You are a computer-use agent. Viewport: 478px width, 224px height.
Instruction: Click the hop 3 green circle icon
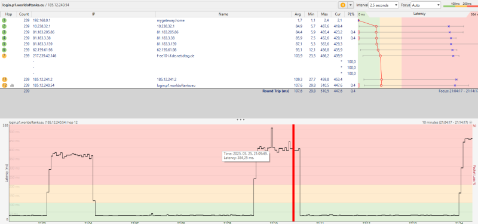pyautogui.click(x=4, y=32)
